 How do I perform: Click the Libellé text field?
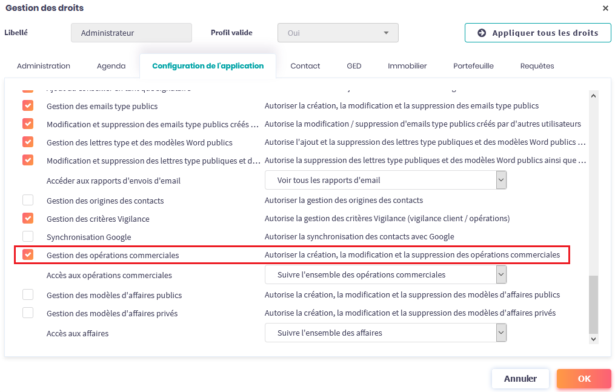[131, 33]
